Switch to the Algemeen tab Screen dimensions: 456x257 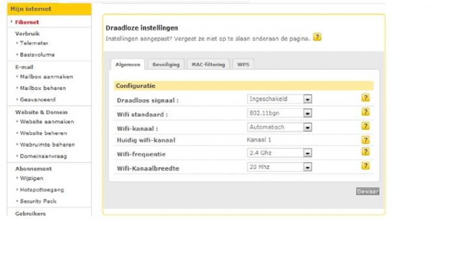(x=128, y=65)
